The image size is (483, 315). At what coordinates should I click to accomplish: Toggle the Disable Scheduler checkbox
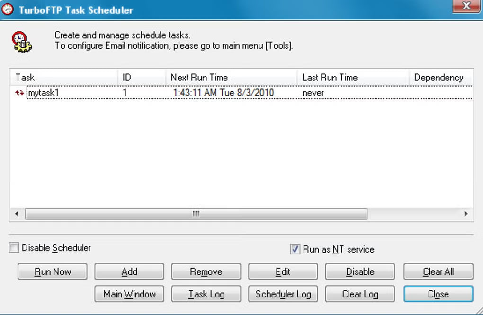click(x=14, y=248)
